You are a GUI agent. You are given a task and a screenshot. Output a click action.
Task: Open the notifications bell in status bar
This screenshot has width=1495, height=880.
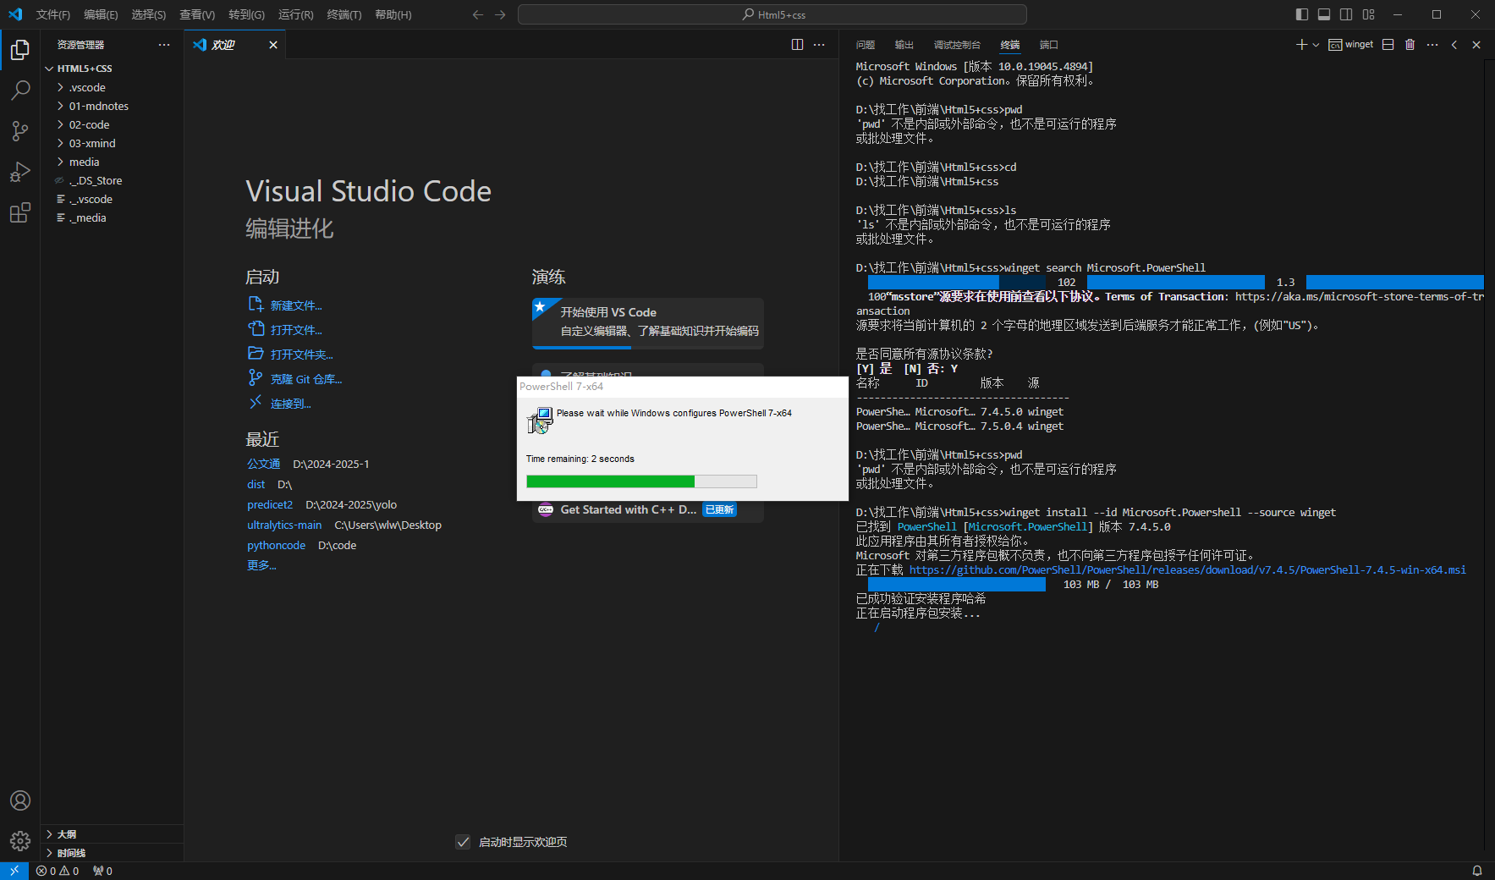[x=1476, y=871]
